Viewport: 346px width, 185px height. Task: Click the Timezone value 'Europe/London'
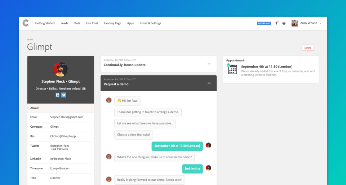[x=60, y=168]
